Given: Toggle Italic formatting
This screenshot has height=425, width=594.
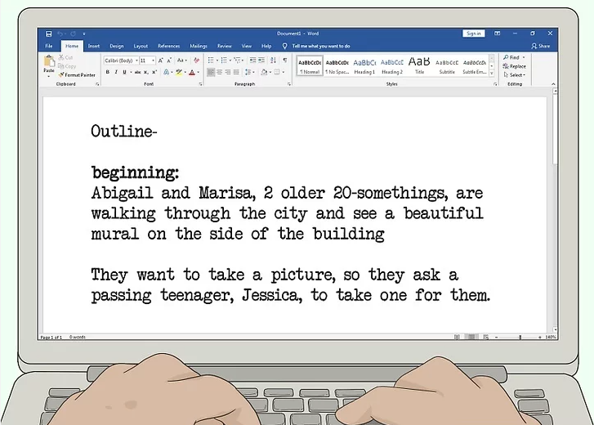Looking at the screenshot, I should coord(116,72).
